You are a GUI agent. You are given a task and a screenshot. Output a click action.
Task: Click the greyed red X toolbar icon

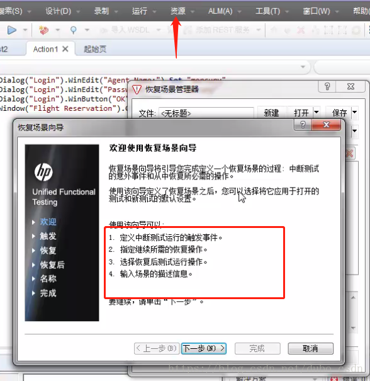[x=301, y=30]
